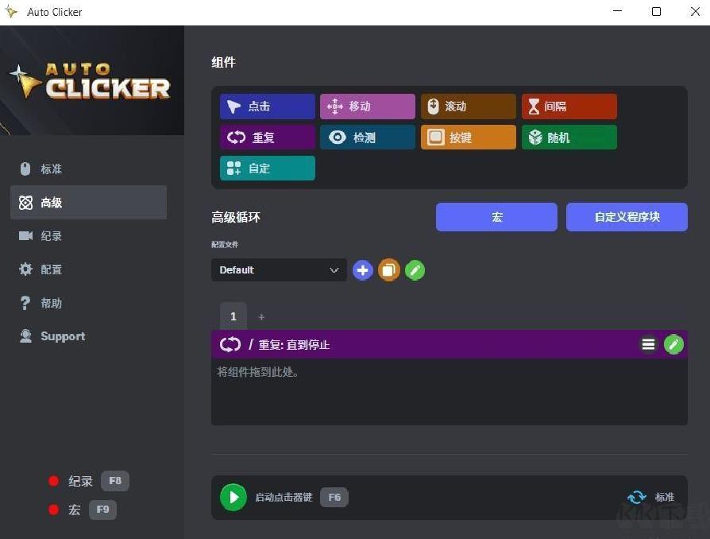Start the clicker with green play button
Viewport: 710px width, 539px height.
coord(233,498)
